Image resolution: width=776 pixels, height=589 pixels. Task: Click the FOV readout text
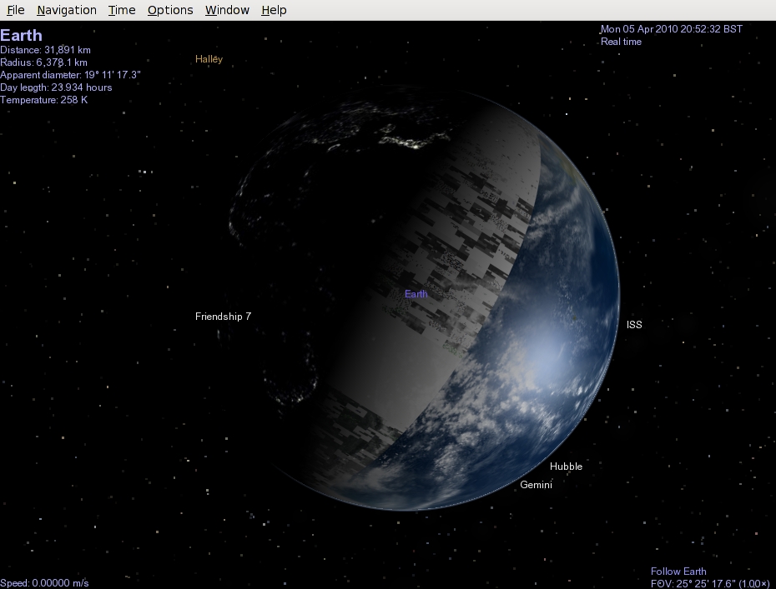pos(708,583)
